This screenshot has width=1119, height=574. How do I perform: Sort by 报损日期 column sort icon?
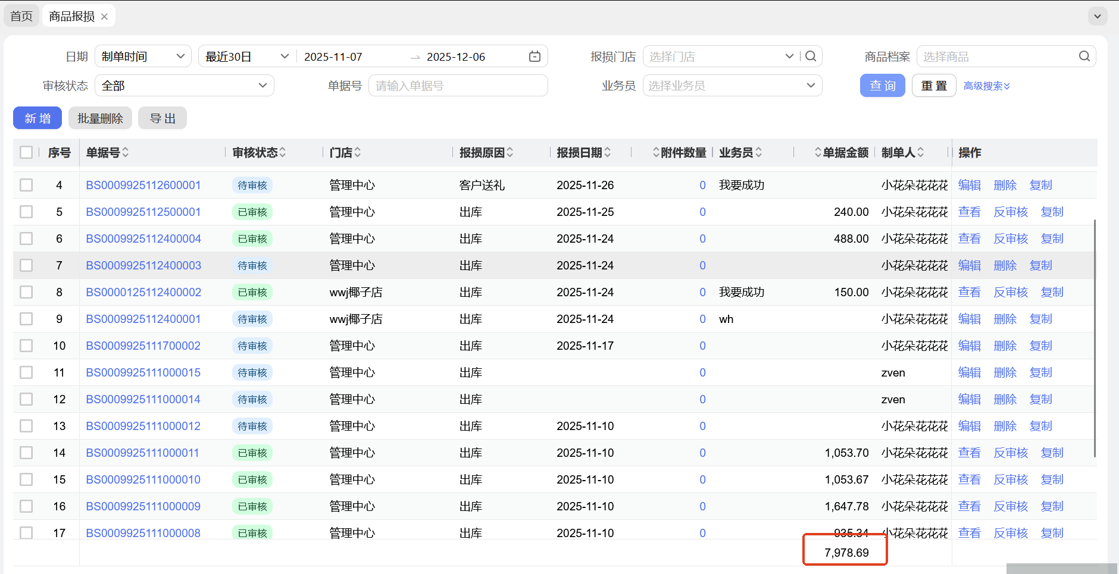[608, 153]
